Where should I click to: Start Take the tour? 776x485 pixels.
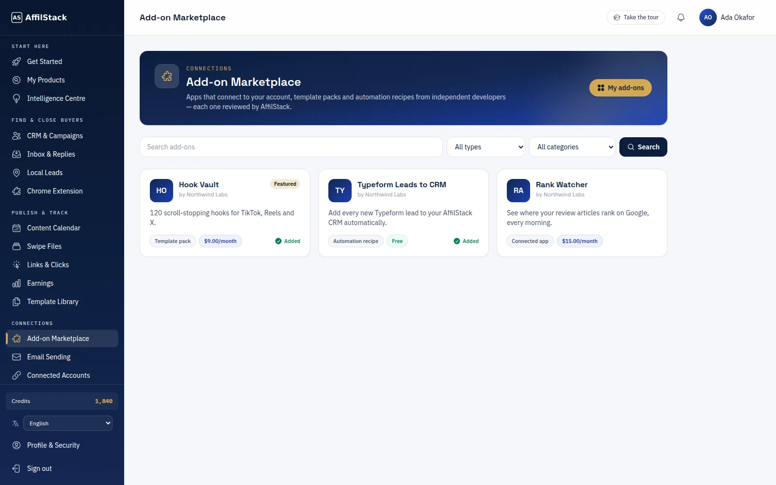(x=636, y=17)
